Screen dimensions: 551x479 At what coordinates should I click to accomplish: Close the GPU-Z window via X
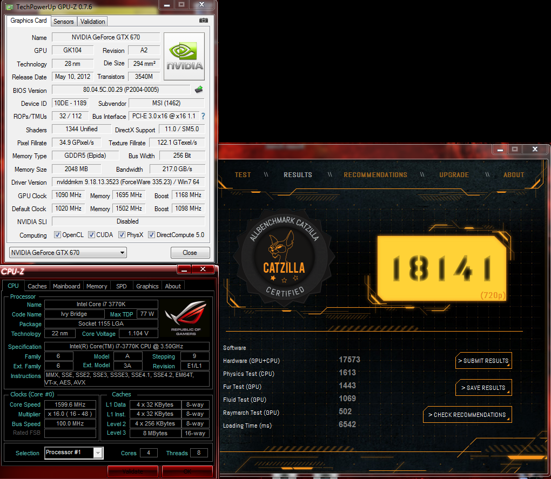[x=201, y=4]
